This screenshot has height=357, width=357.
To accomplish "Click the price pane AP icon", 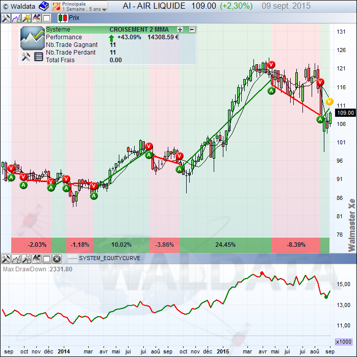I will click(37, 18).
